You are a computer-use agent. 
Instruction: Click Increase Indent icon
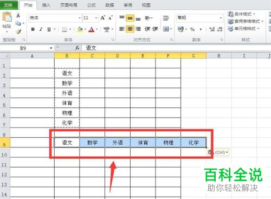click(x=155, y=29)
